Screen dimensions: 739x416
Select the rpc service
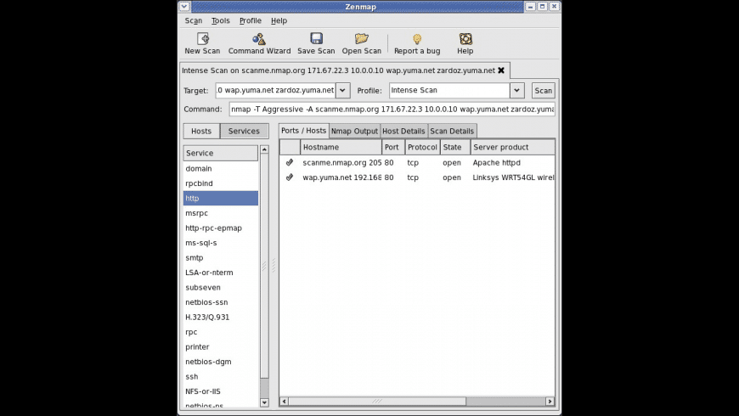point(221,332)
